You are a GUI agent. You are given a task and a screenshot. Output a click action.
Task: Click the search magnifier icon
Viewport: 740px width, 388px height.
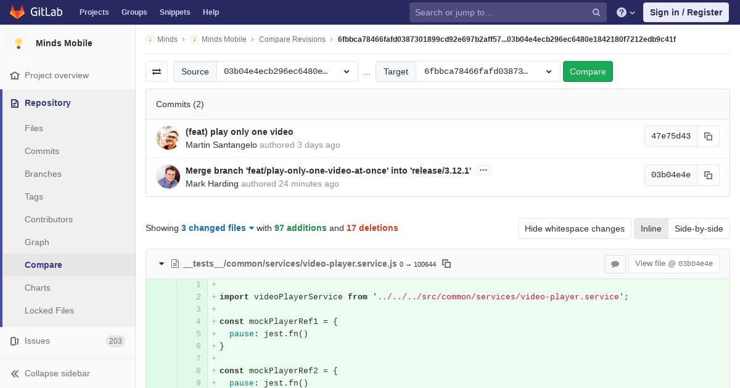(x=596, y=12)
